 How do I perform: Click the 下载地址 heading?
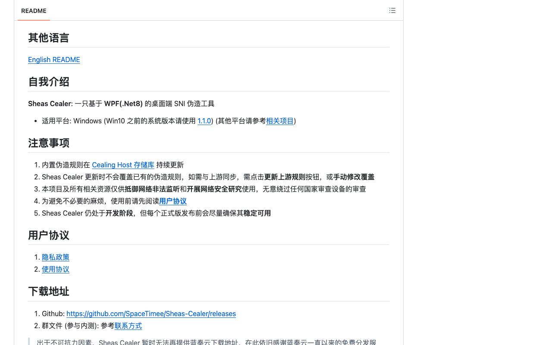tap(49, 292)
